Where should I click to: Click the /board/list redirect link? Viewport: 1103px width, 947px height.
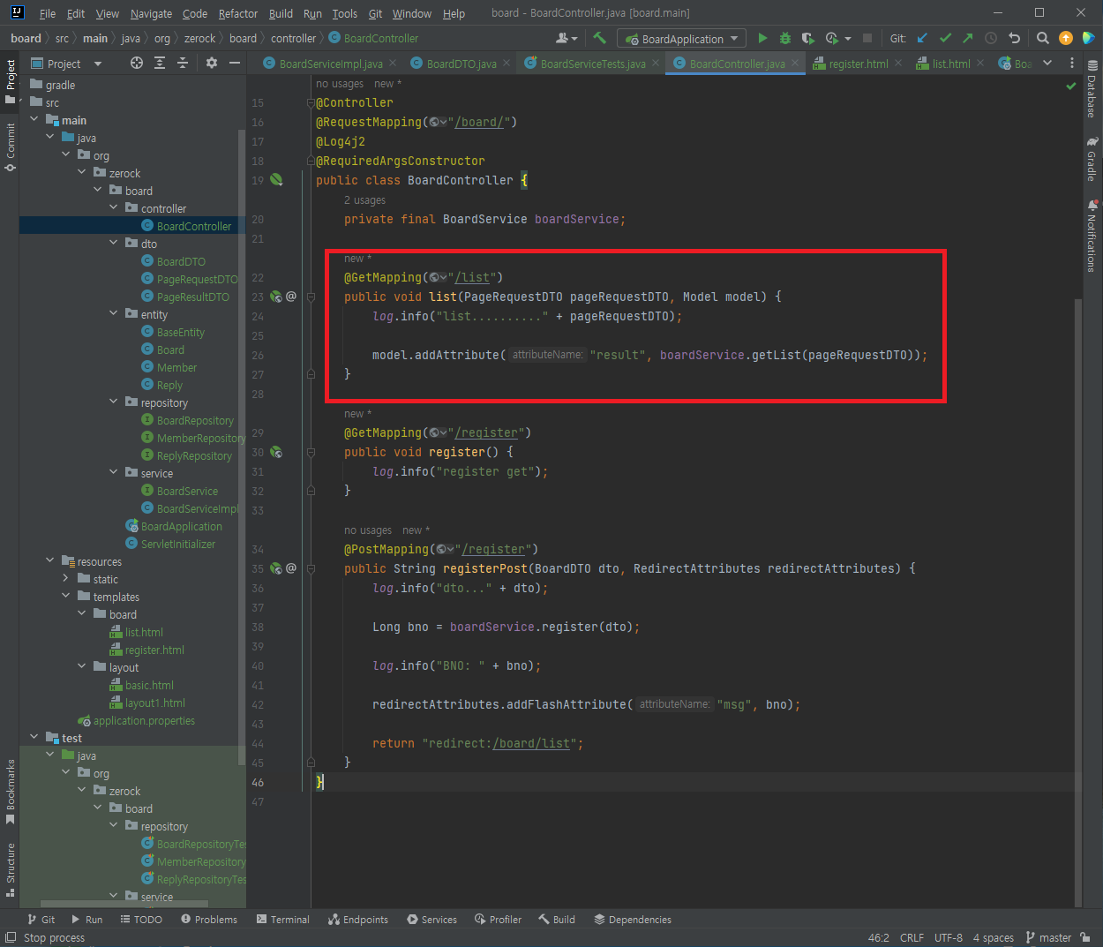531,743
